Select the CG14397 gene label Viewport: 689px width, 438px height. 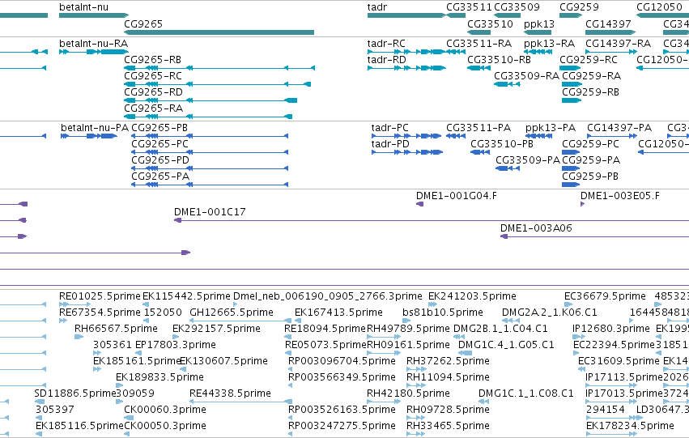(608, 24)
